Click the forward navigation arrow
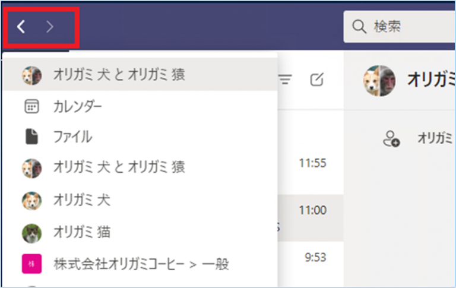Viewport: 456px width, 288px height. click(50, 27)
